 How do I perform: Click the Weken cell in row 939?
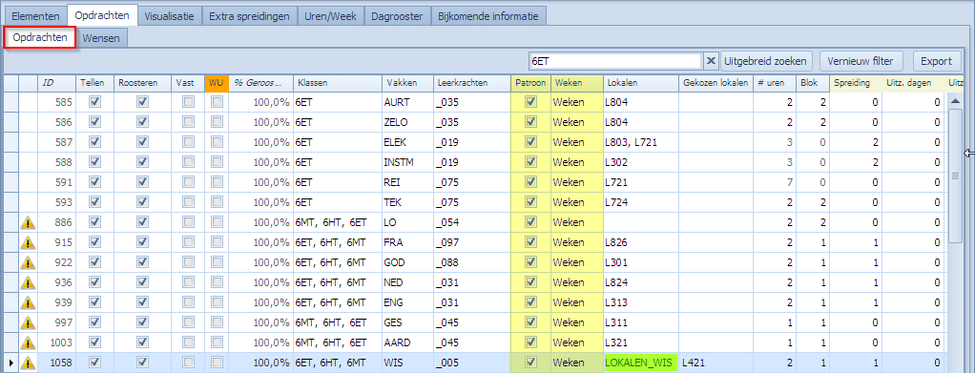click(576, 302)
